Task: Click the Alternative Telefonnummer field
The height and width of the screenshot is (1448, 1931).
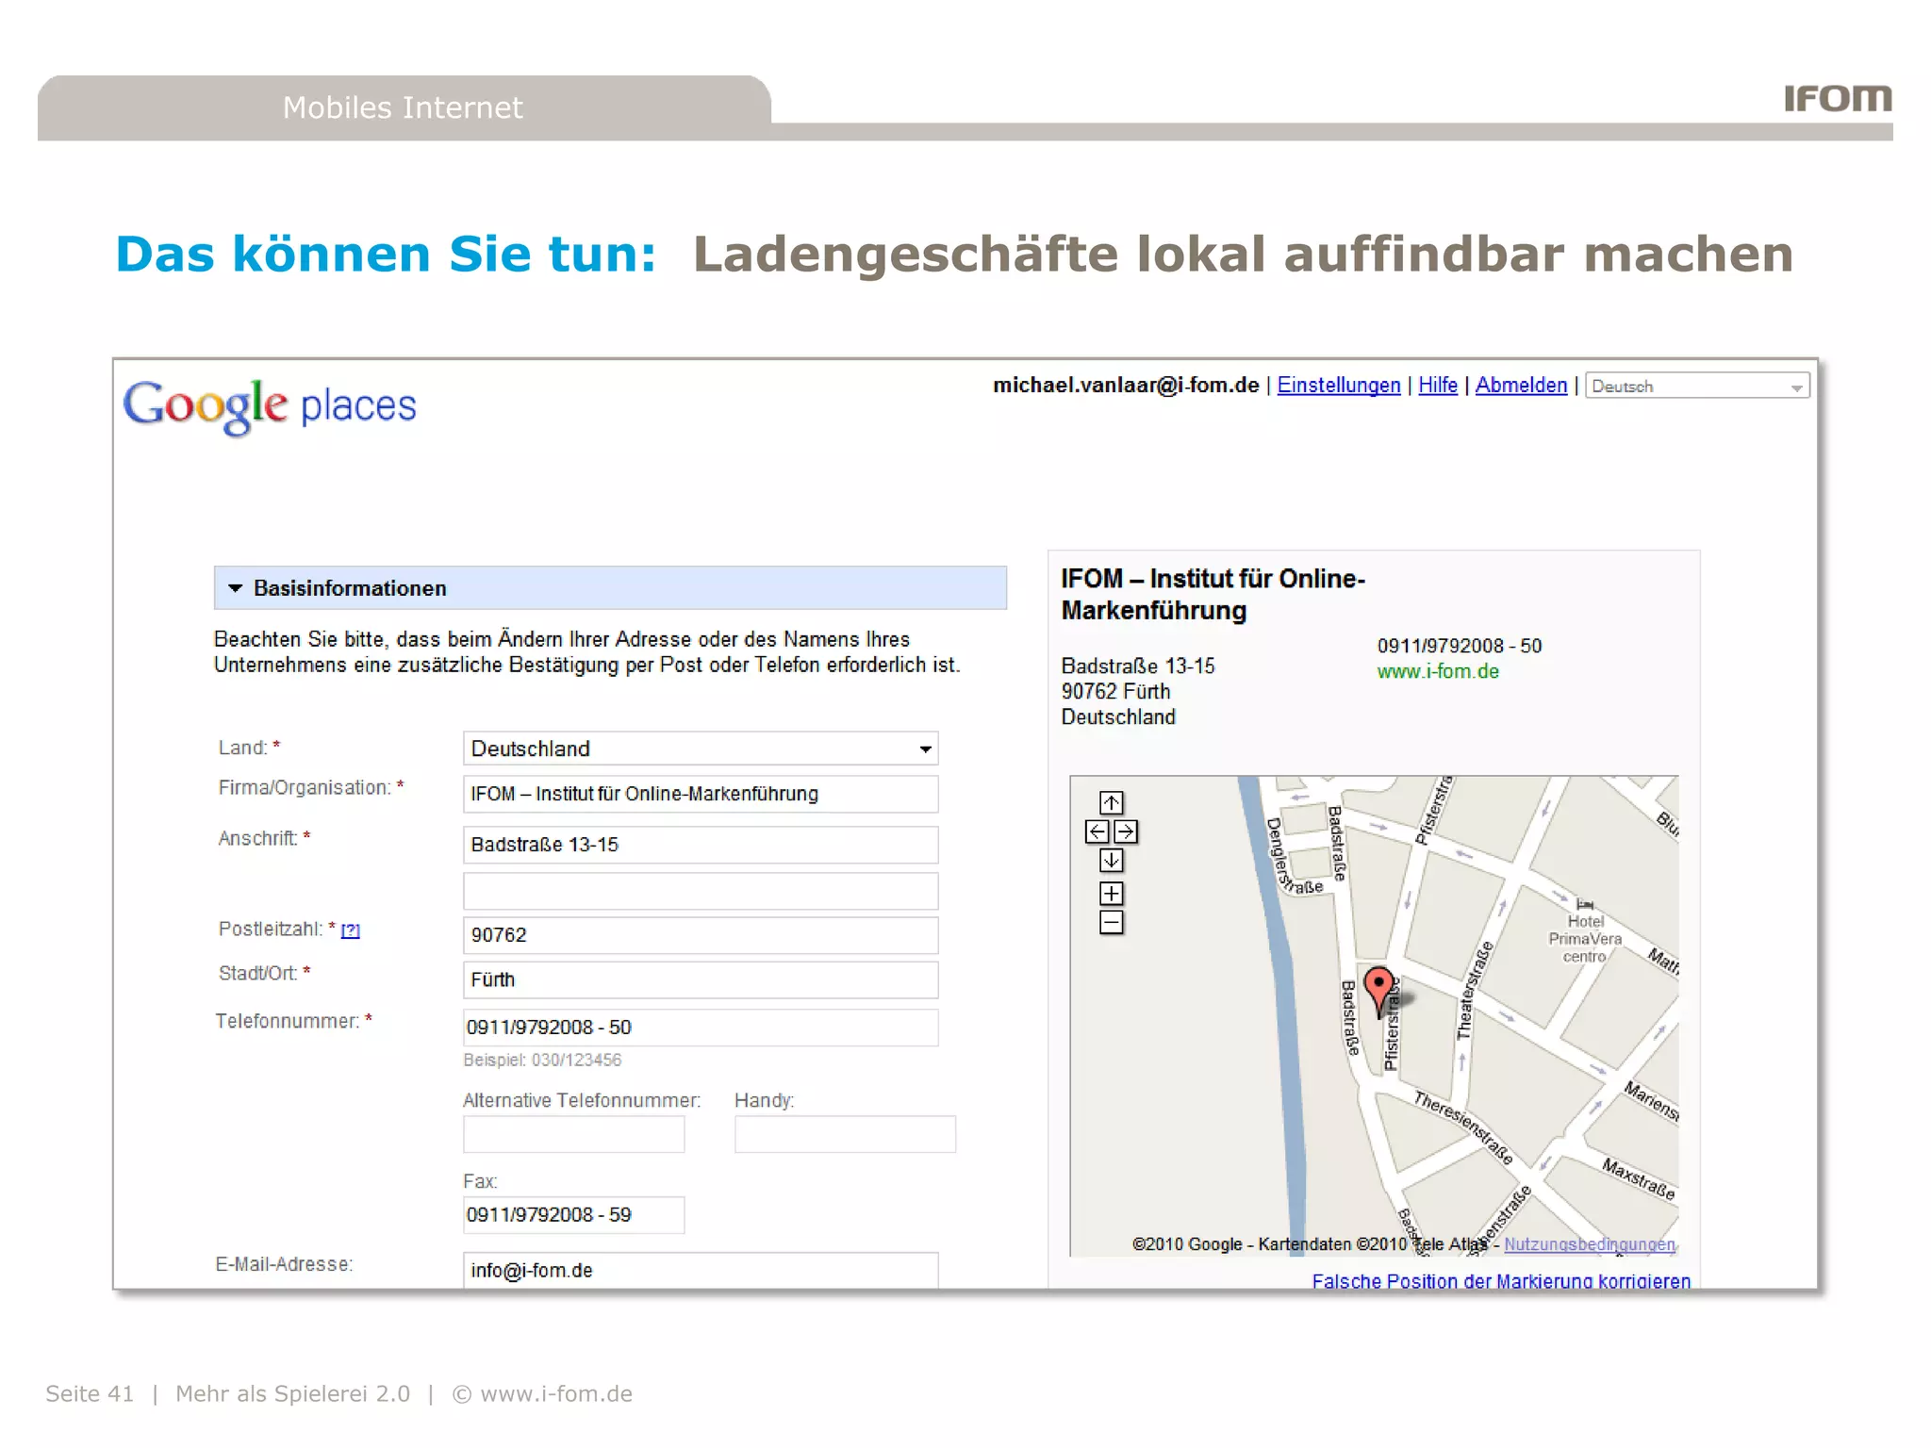Action: pos(574,1134)
